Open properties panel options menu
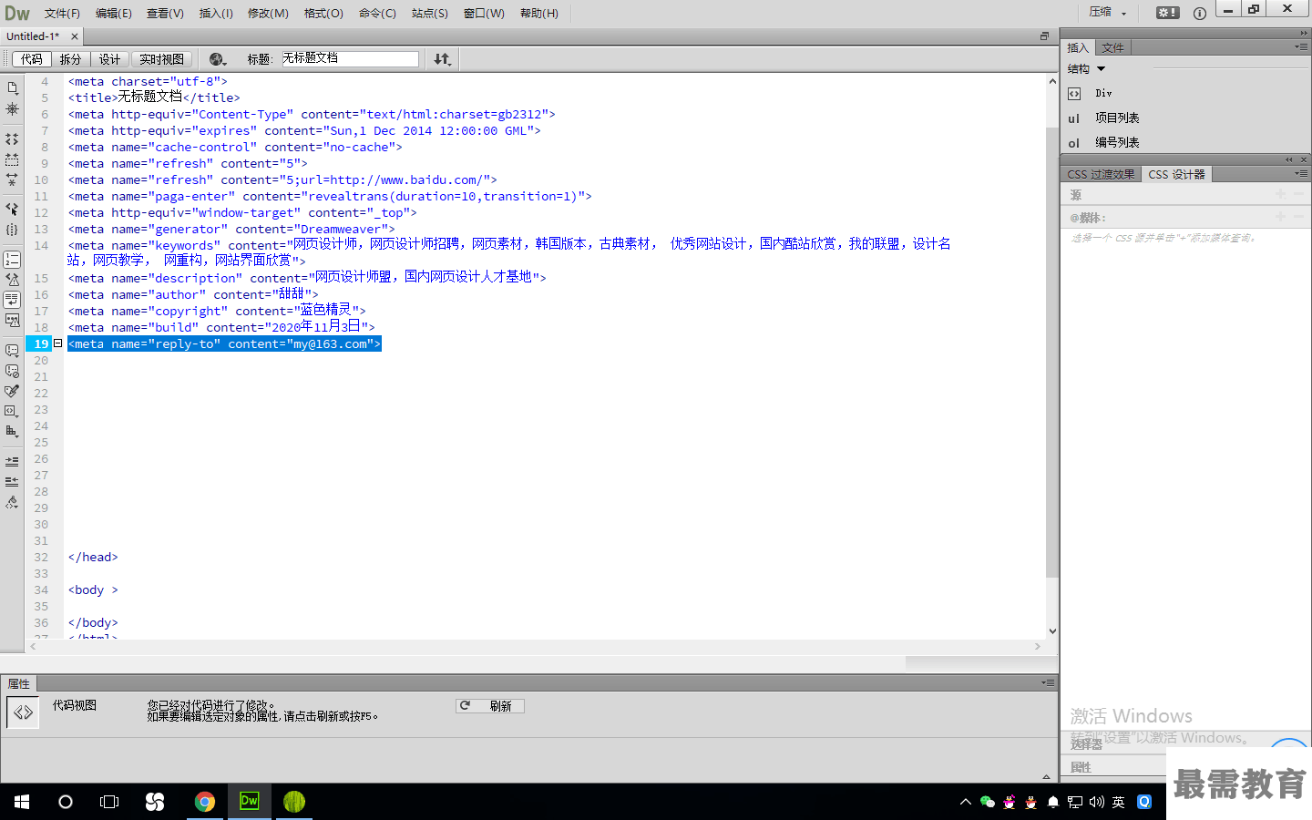This screenshot has width=1312, height=820. [1048, 682]
